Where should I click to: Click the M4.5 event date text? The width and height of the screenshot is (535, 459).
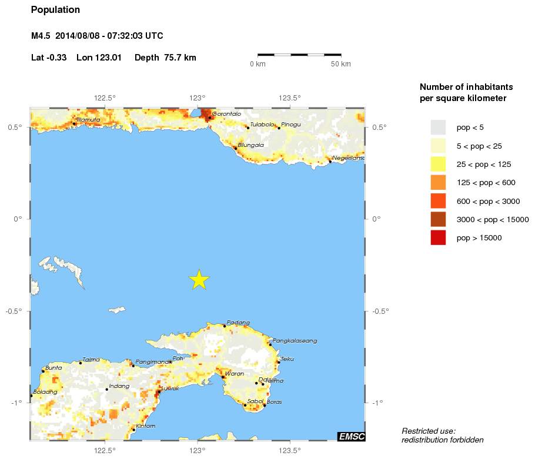[97, 36]
